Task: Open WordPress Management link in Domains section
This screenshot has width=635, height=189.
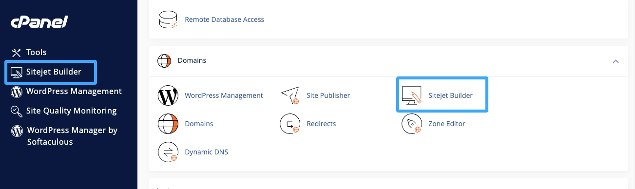Action: click(x=224, y=95)
